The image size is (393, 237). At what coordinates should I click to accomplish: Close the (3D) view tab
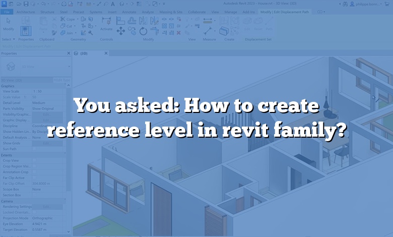point(106,53)
